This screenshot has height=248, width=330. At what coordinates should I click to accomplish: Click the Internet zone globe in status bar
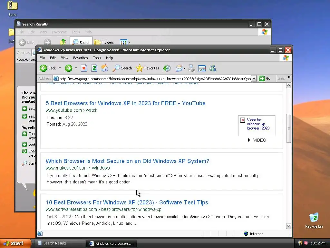[x=246, y=234]
